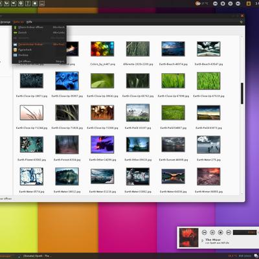259x259 pixels.
Task: Open the highlighted orange menu bar item
Action: click(18, 22)
